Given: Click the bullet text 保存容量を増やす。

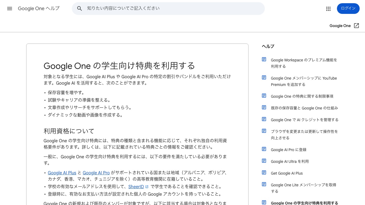Looking at the screenshot, I should tap(66, 93).
